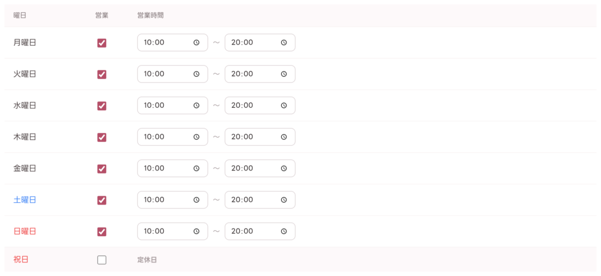The image size is (601, 276).
Task: Click clock icon in Tuesday opening time
Action: pos(196,74)
